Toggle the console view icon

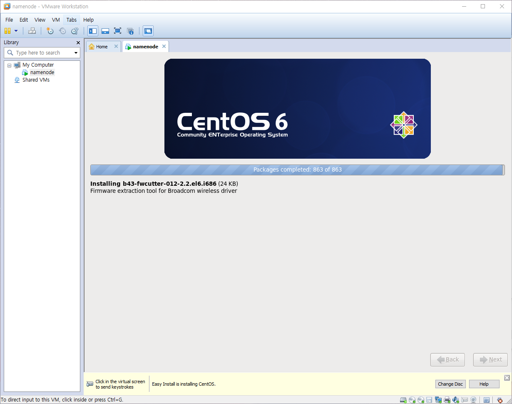point(148,31)
